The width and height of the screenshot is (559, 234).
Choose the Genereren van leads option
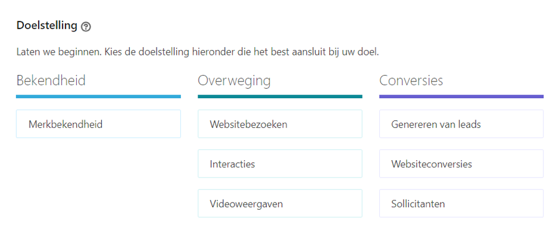461,124
